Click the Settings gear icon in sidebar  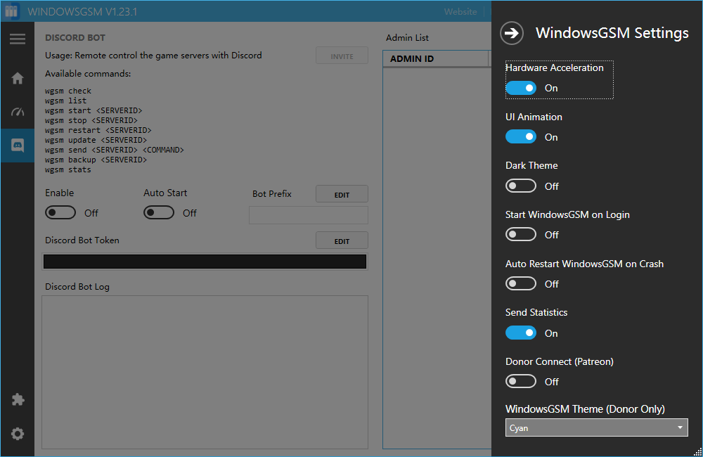[18, 434]
